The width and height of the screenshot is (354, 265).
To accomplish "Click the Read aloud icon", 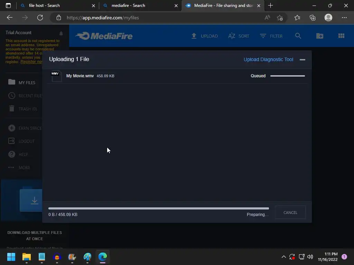I will 267,18.
